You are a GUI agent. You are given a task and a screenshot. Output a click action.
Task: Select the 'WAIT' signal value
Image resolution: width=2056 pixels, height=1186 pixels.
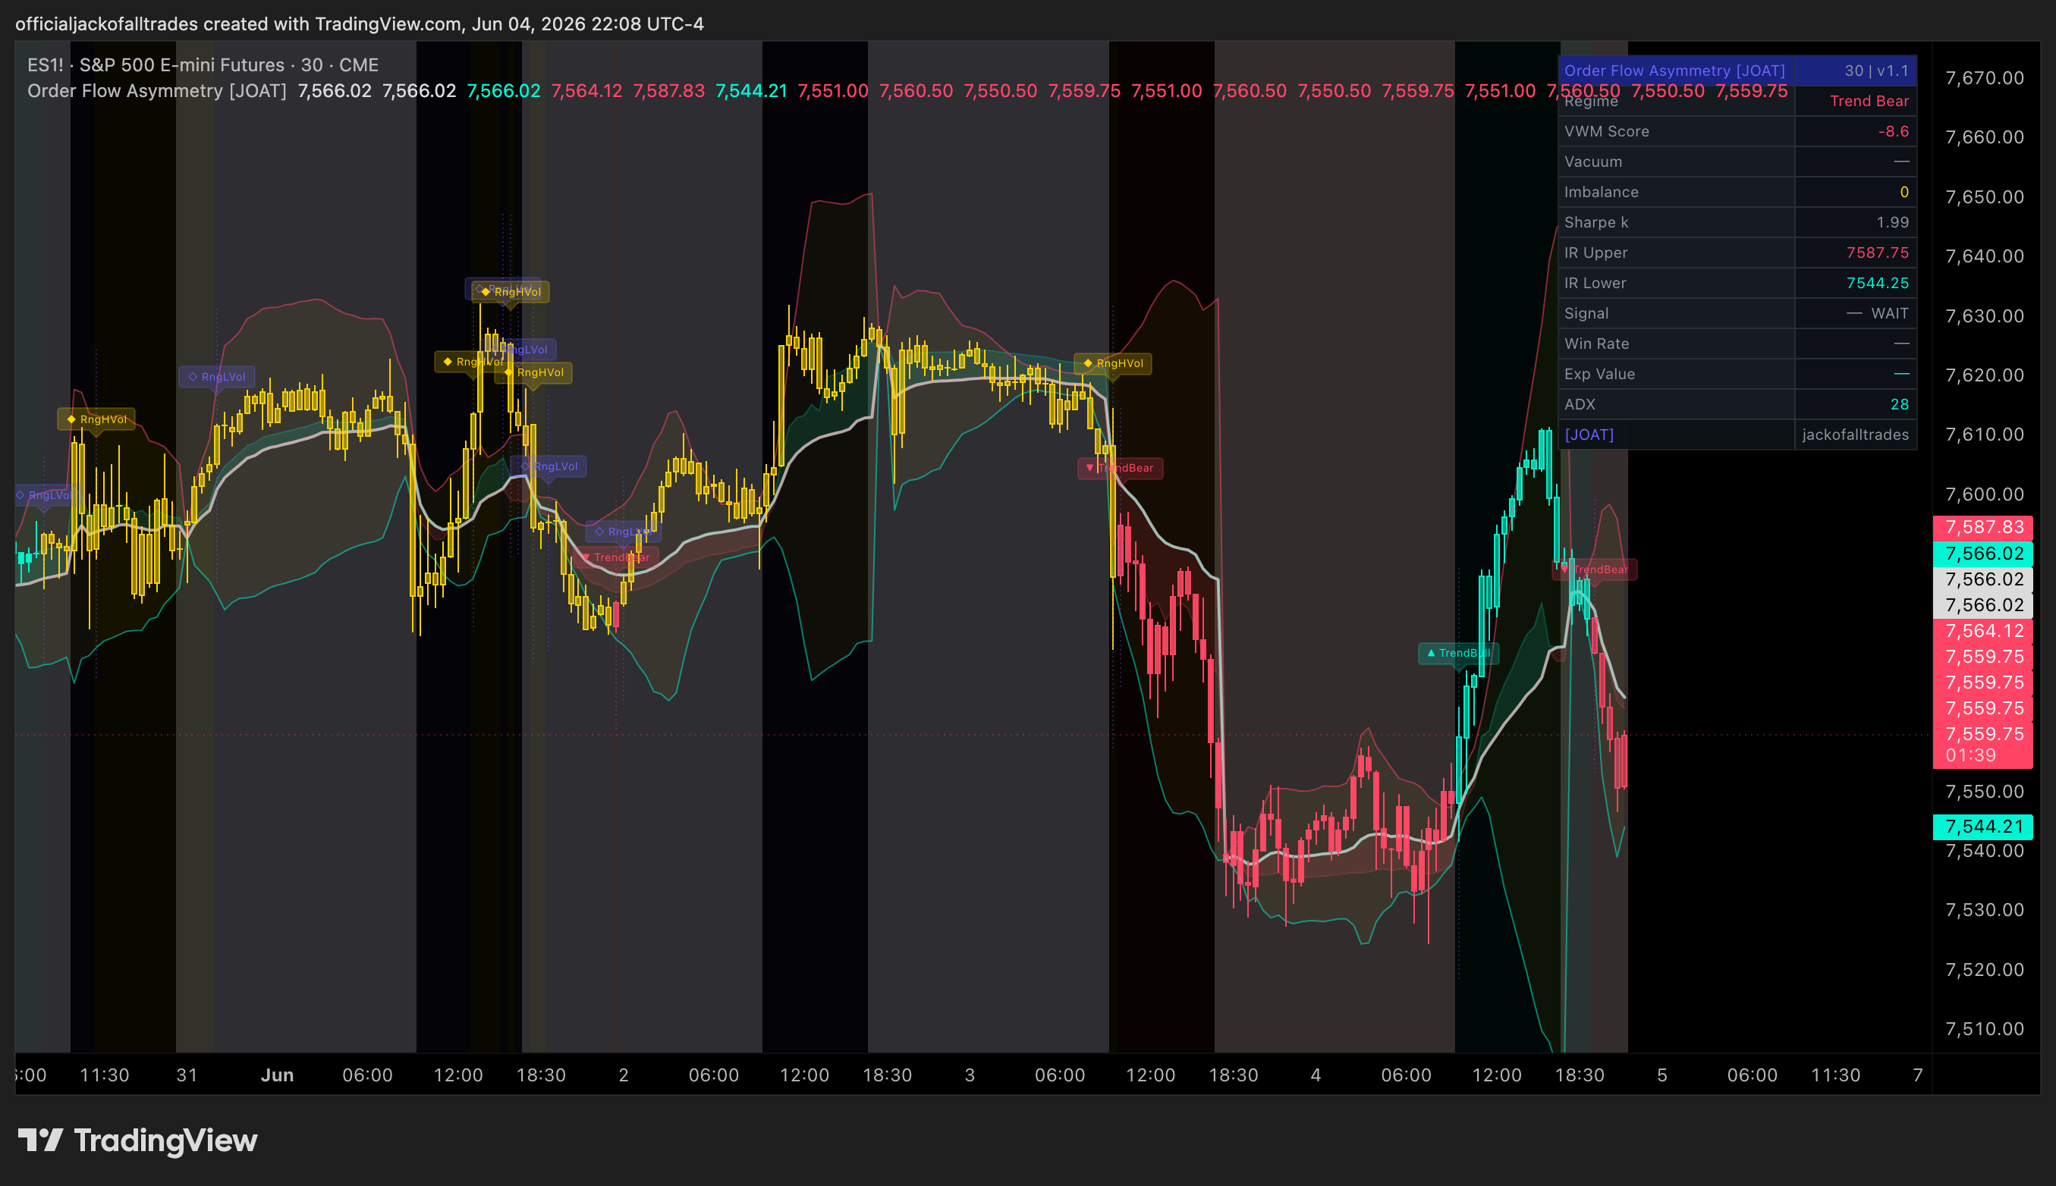pos(1889,314)
